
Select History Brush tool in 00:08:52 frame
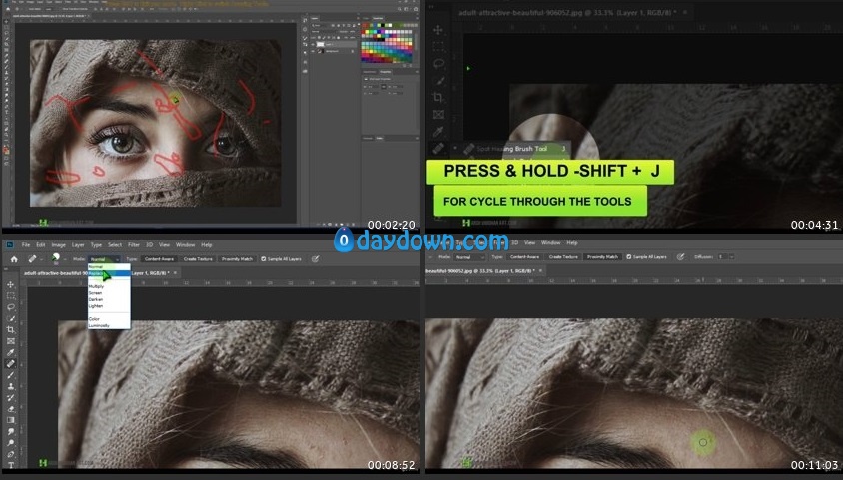coord(11,397)
